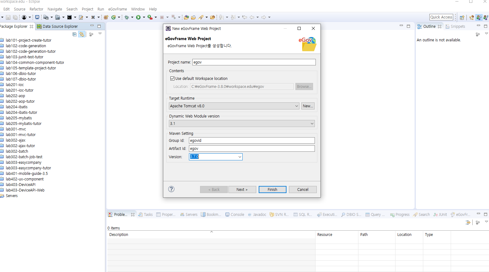Click the monitor icon in the main toolbar
489x272 pixels.
click(x=37, y=17)
